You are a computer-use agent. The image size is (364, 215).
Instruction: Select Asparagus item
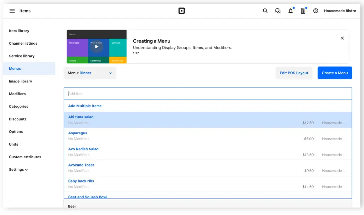(x=208, y=136)
